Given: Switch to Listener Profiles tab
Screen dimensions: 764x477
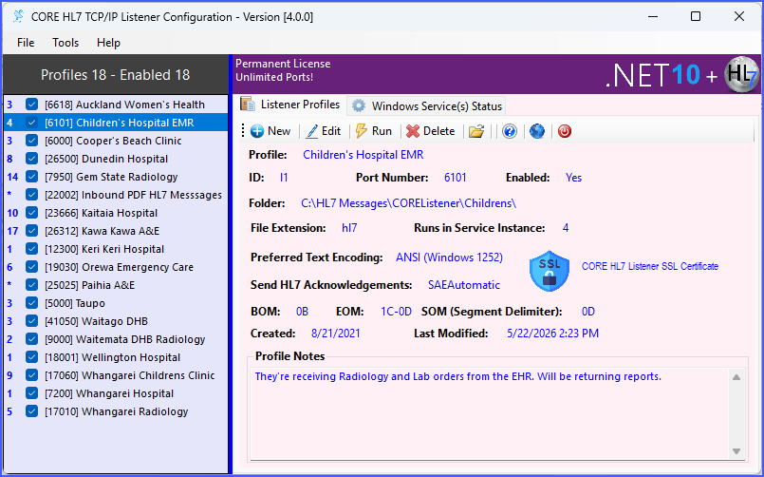Looking at the screenshot, I should coord(291,105).
